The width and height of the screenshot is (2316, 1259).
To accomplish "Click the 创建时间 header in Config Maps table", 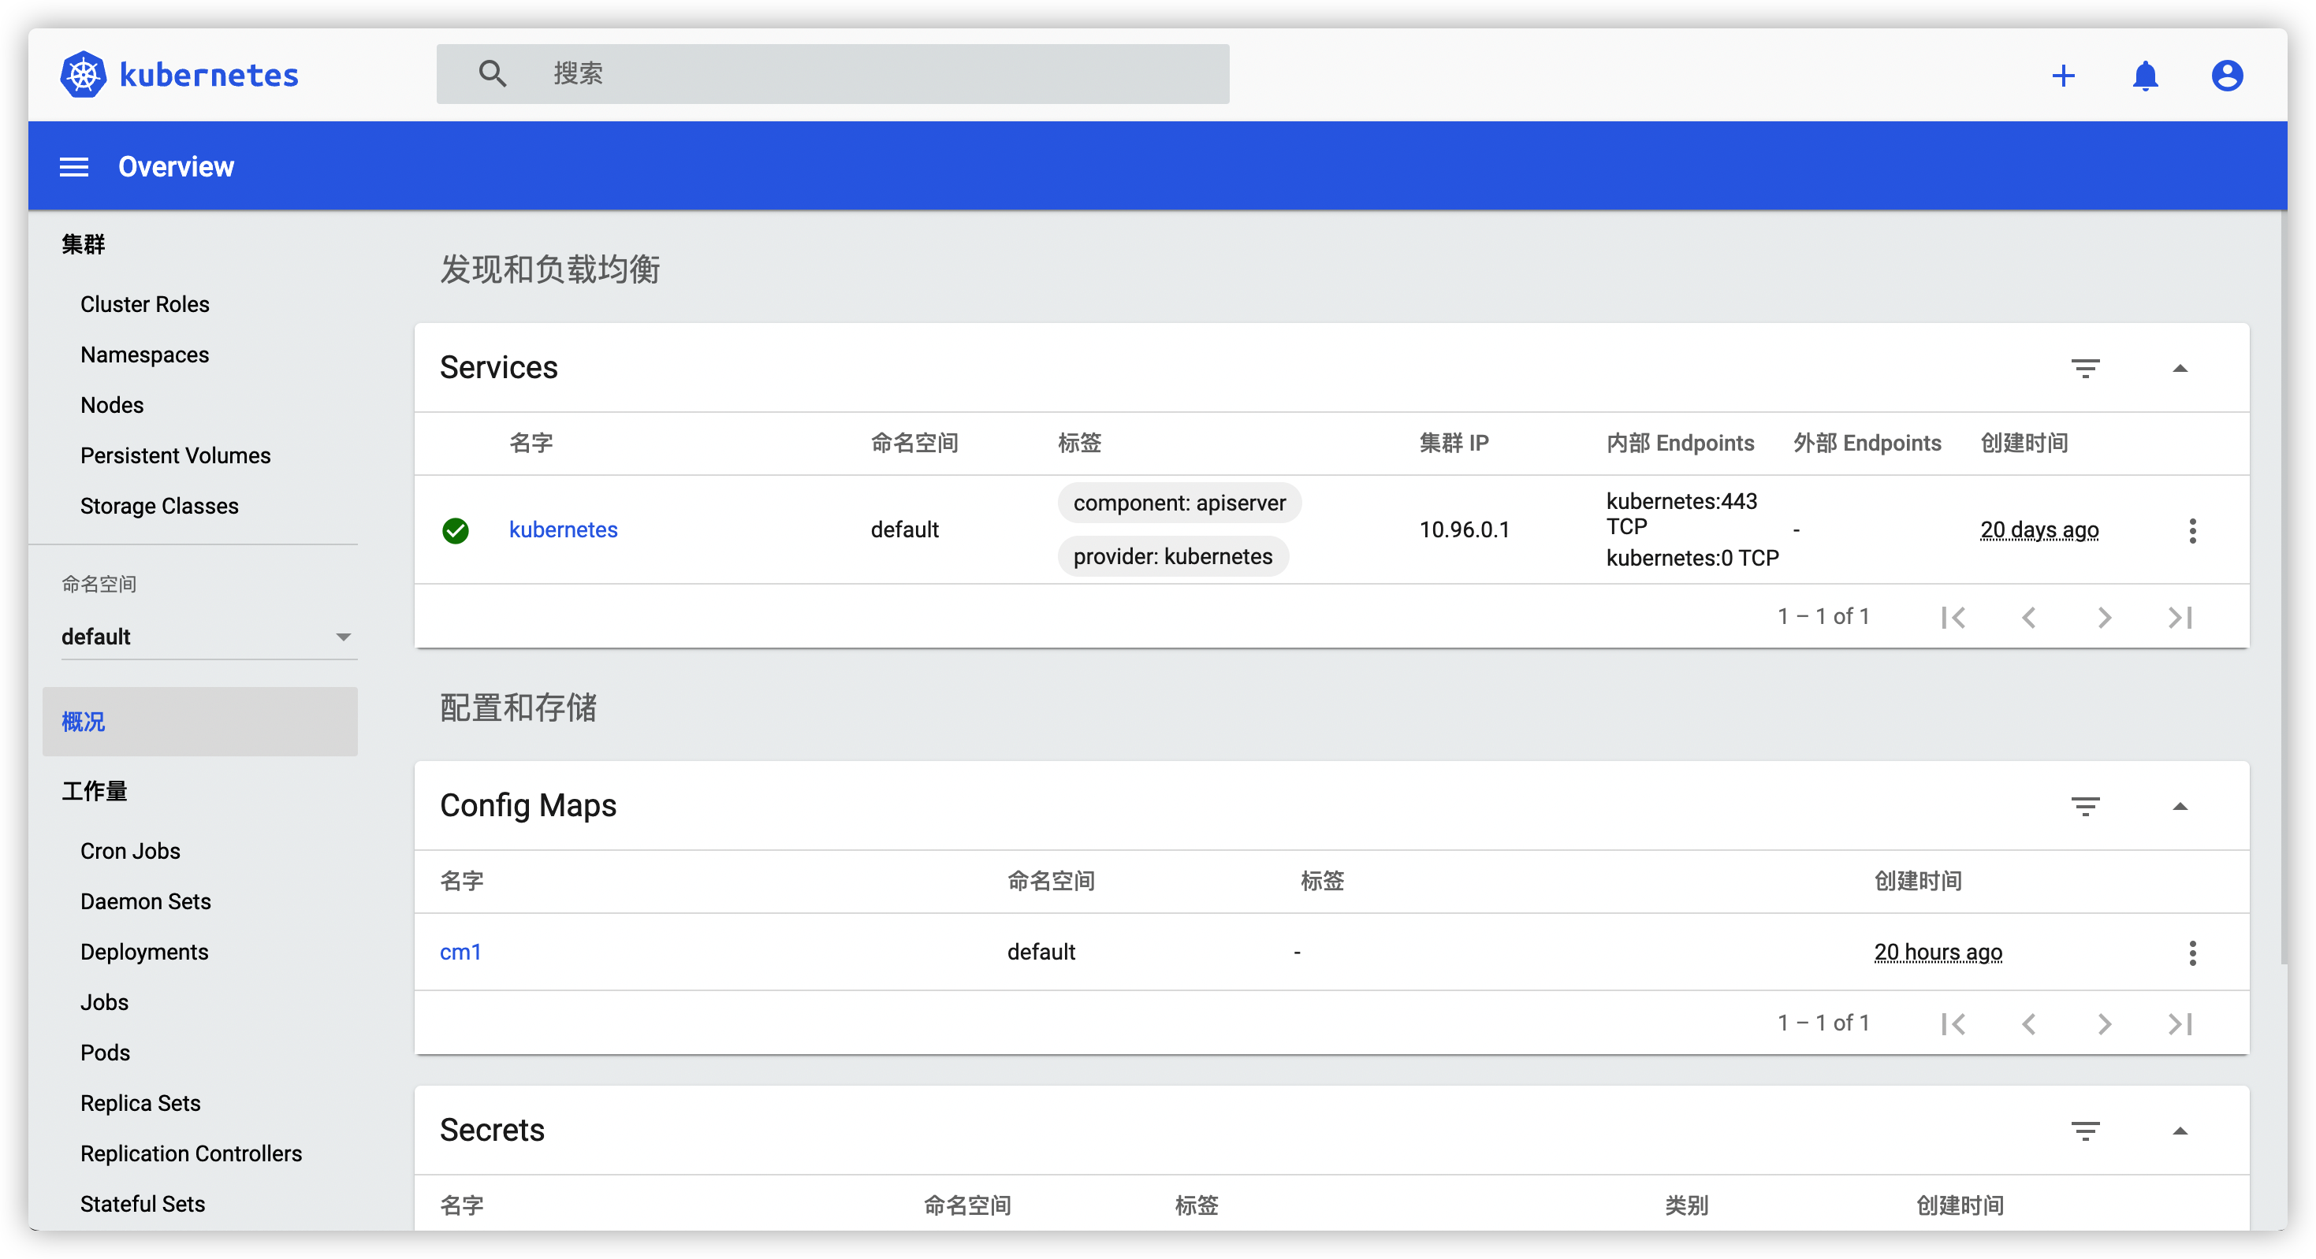I will (x=1918, y=881).
